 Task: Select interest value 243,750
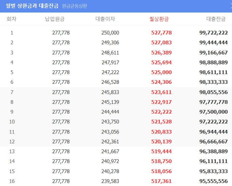tap(110, 122)
